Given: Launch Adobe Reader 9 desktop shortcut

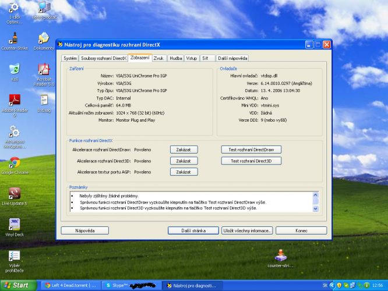Looking at the screenshot, I should tap(15, 106).
